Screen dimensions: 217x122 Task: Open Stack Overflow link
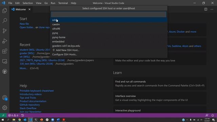click(28, 108)
